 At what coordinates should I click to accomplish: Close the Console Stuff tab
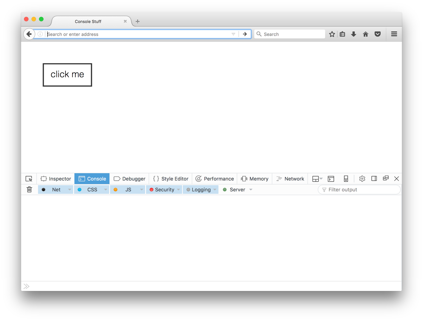point(125,21)
